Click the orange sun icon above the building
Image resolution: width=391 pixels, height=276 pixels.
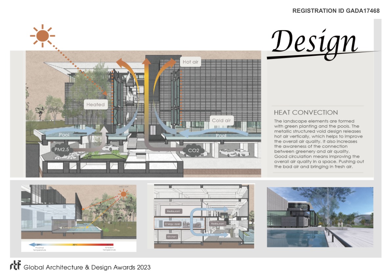(x=42, y=35)
